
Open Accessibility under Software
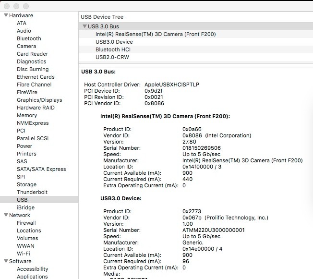click(33, 269)
